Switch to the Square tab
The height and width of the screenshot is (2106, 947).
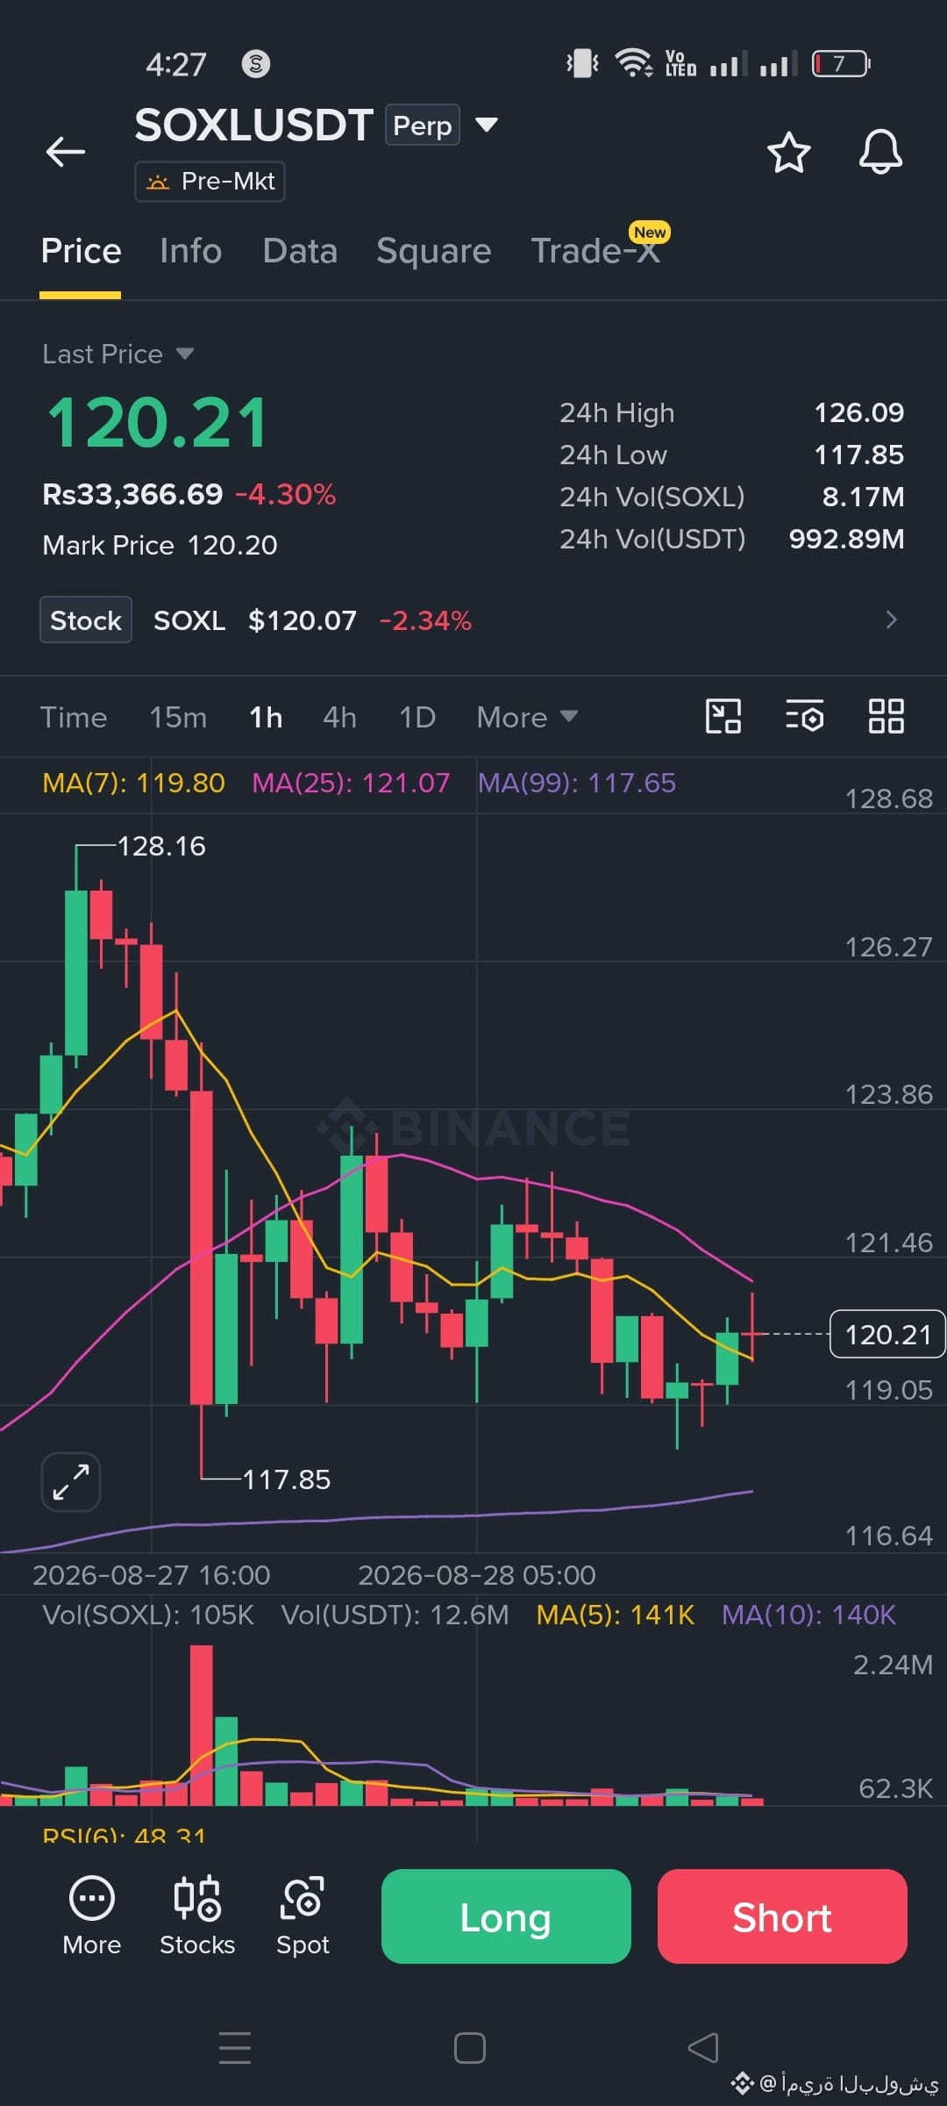[x=433, y=251]
